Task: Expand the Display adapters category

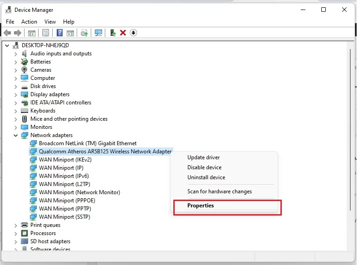Action: pos(15,95)
